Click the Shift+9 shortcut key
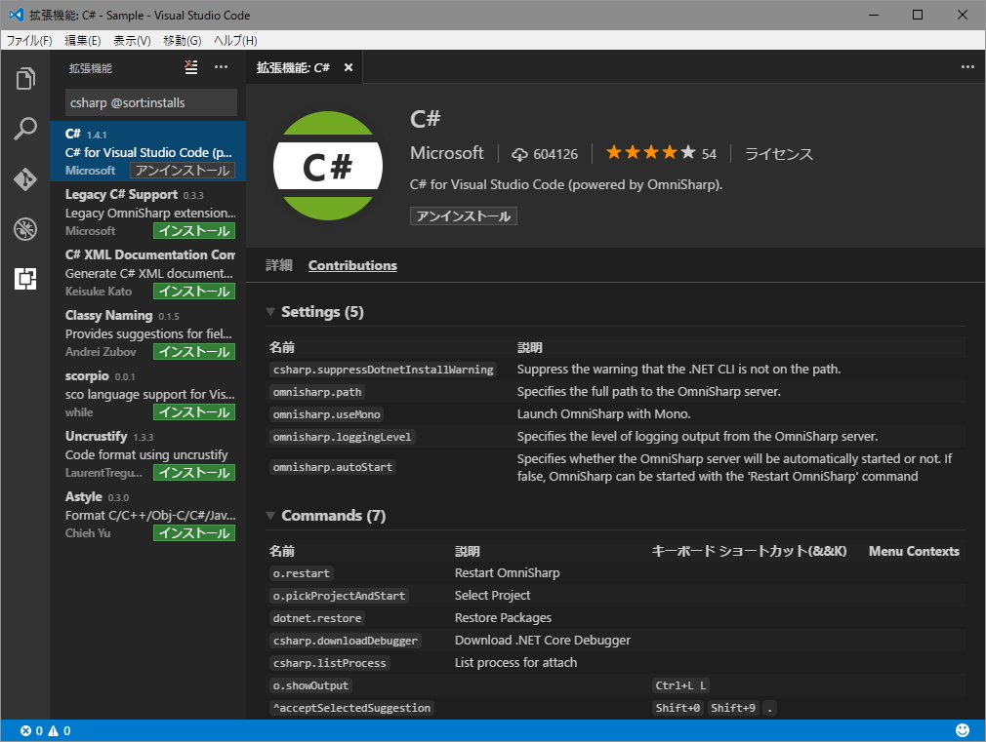 click(x=732, y=708)
